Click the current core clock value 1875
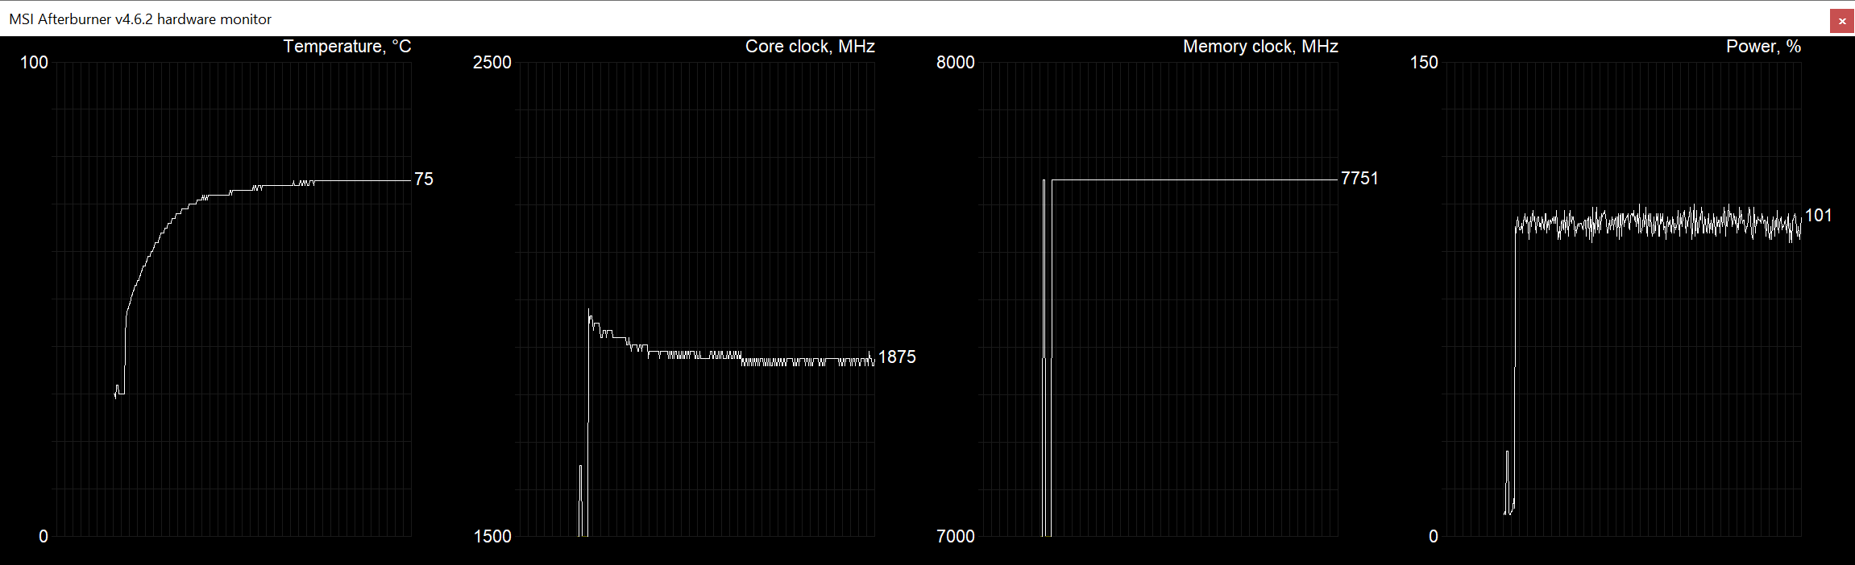 [896, 357]
